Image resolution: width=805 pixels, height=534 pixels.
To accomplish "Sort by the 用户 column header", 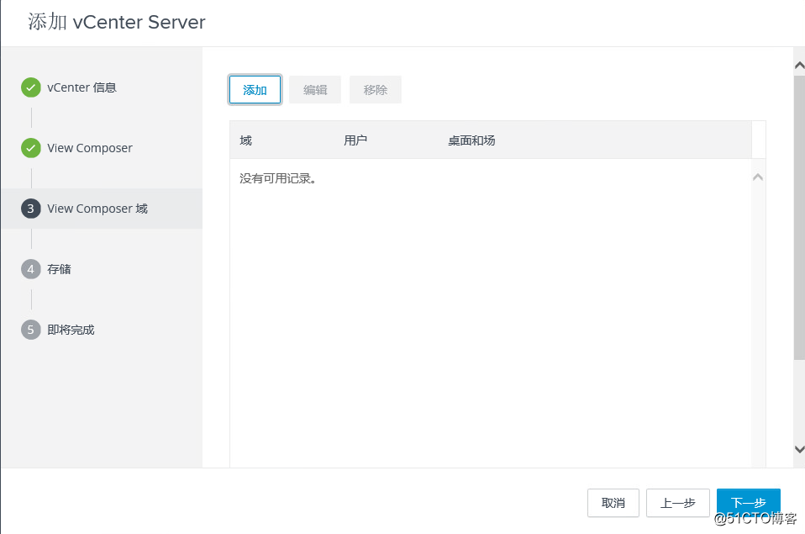I will [x=355, y=140].
